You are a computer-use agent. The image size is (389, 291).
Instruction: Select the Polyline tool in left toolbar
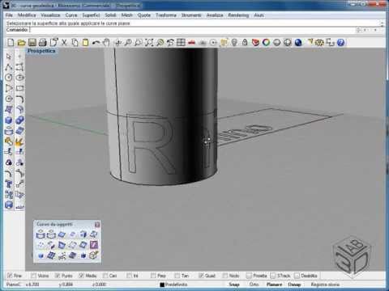point(9,67)
